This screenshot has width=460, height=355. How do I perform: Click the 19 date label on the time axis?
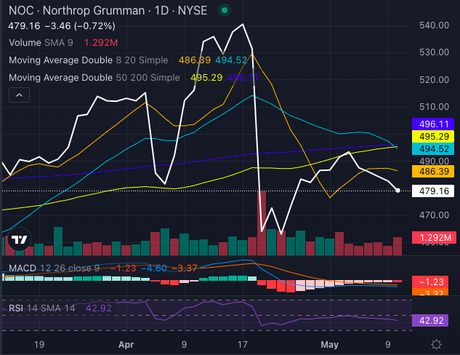39,344
